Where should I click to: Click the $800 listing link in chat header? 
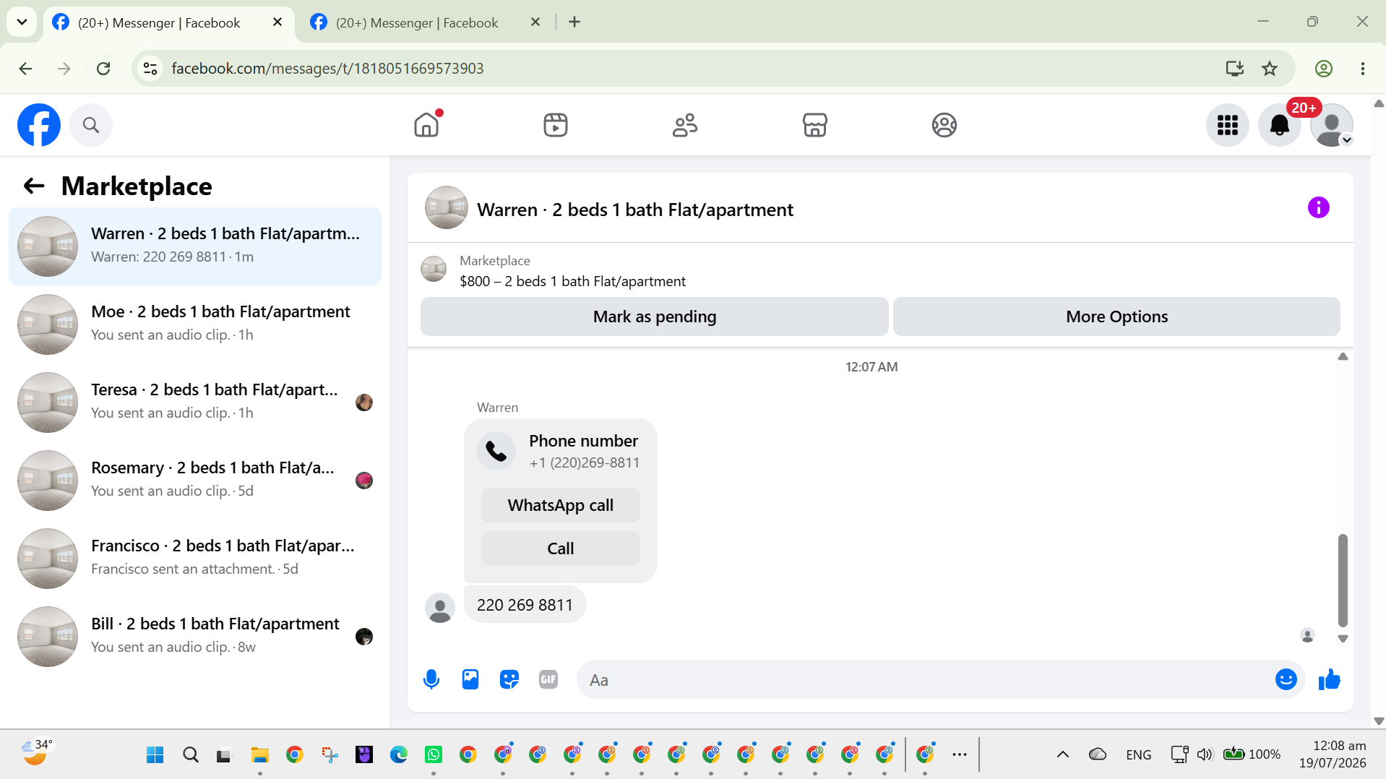coord(572,281)
